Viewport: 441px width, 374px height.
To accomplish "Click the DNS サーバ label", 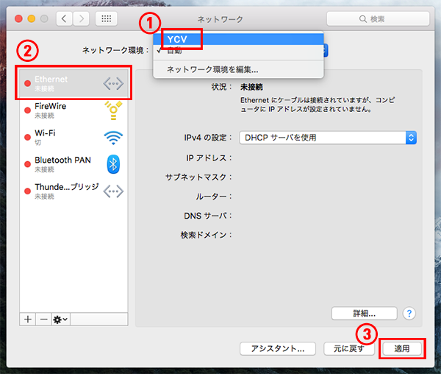I will pos(208,216).
